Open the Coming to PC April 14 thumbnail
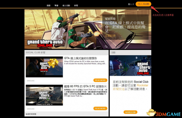This screenshot has width=182, height=118. pyautogui.click(x=44, y=95)
